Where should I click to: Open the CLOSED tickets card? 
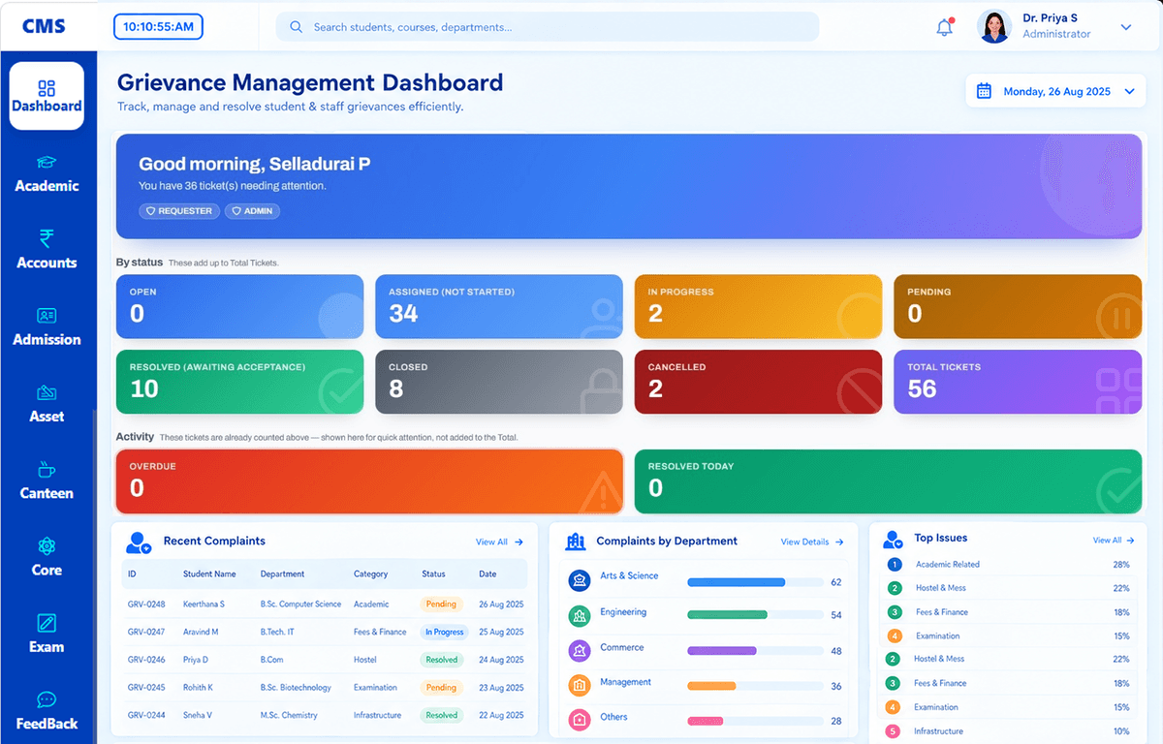[x=499, y=382]
